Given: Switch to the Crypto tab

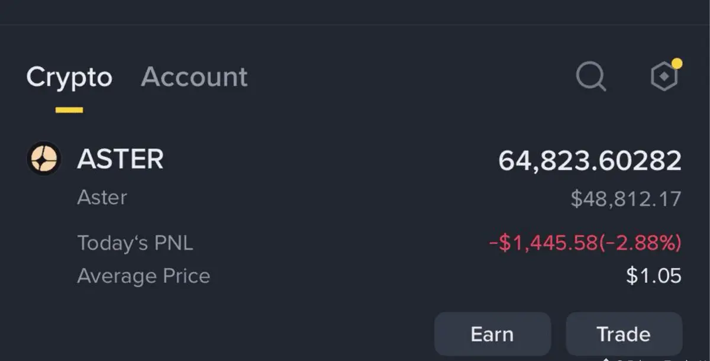Looking at the screenshot, I should pos(69,77).
